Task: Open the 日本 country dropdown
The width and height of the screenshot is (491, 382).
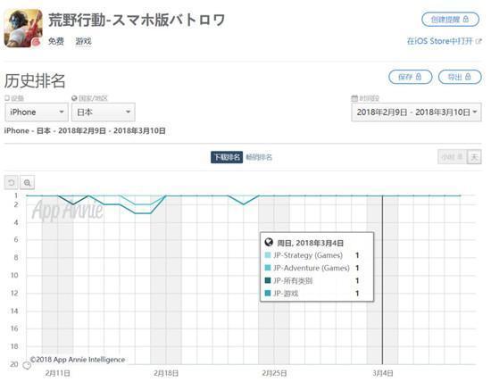Action: pyautogui.click(x=104, y=112)
